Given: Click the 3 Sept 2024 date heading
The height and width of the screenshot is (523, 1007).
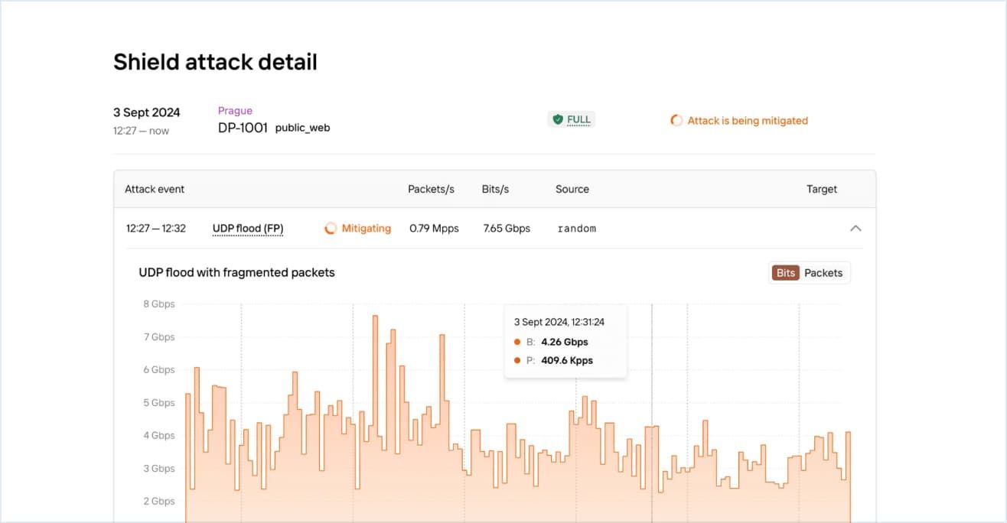Looking at the screenshot, I should [147, 112].
